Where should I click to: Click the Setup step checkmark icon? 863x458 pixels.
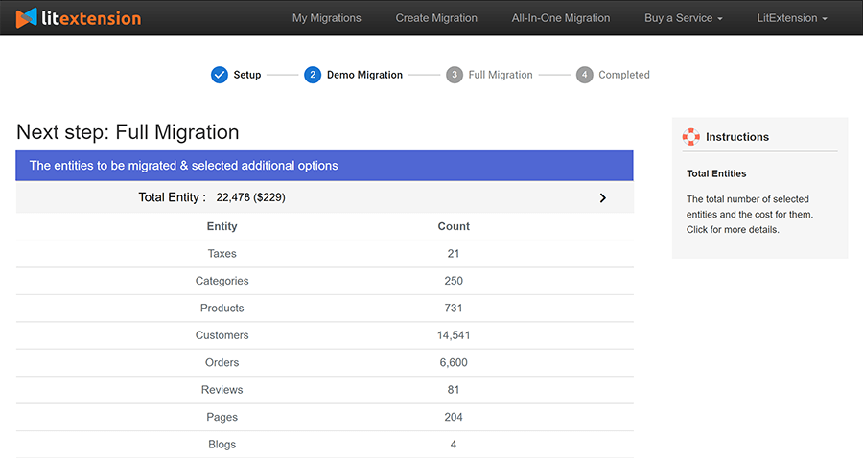220,75
